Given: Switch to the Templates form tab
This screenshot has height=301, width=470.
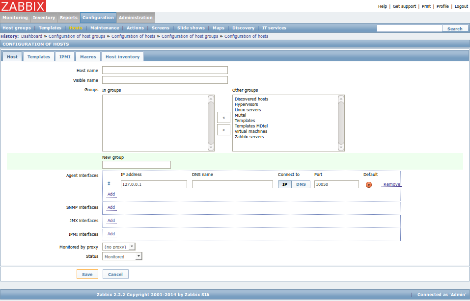Looking at the screenshot, I should point(39,56).
